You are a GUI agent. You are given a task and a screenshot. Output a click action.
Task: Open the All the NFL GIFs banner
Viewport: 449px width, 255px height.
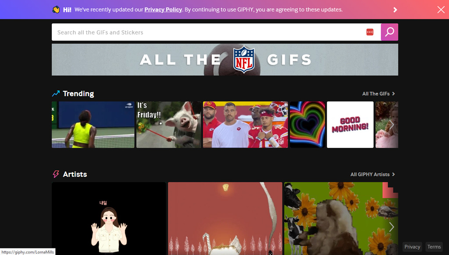click(225, 59)
